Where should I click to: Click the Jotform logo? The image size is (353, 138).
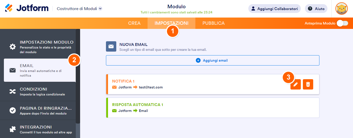[27, 8]
